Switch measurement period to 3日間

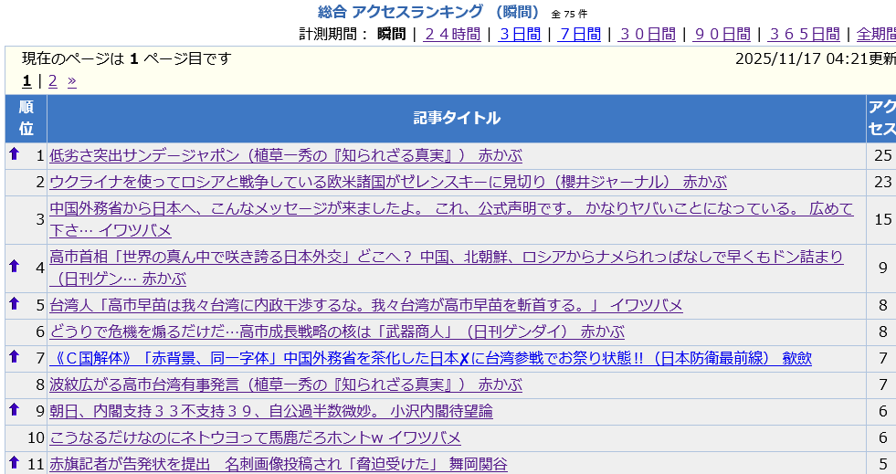pyautogui.click(x=519, y=35)
